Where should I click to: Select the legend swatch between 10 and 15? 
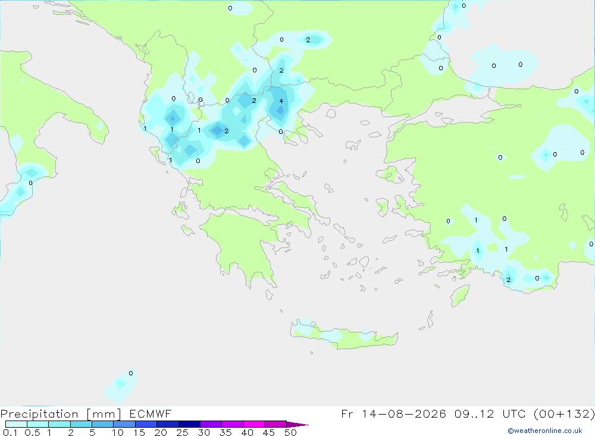(x=124, y=424)
